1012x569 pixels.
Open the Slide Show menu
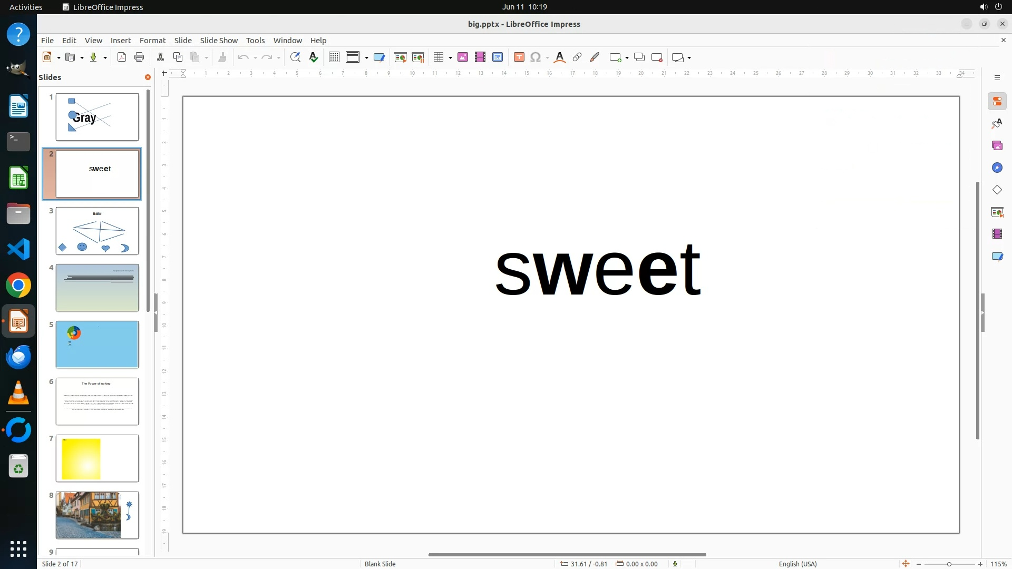coord(219,41)
